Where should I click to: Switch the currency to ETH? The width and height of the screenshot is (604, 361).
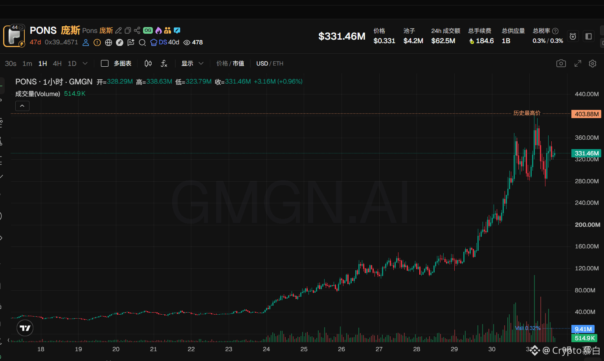(278, 64)
